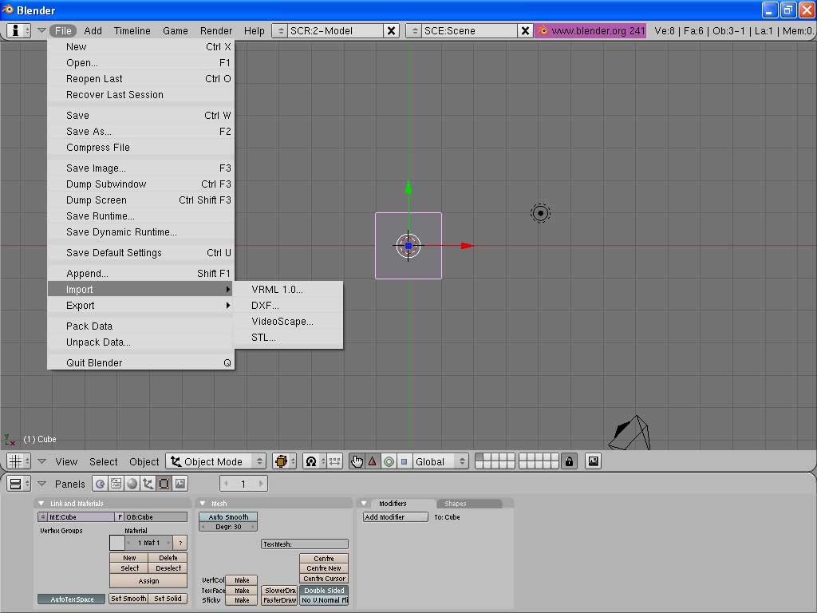
Task: Toggle the Auto Smooth option
Action: click(228, 517)
